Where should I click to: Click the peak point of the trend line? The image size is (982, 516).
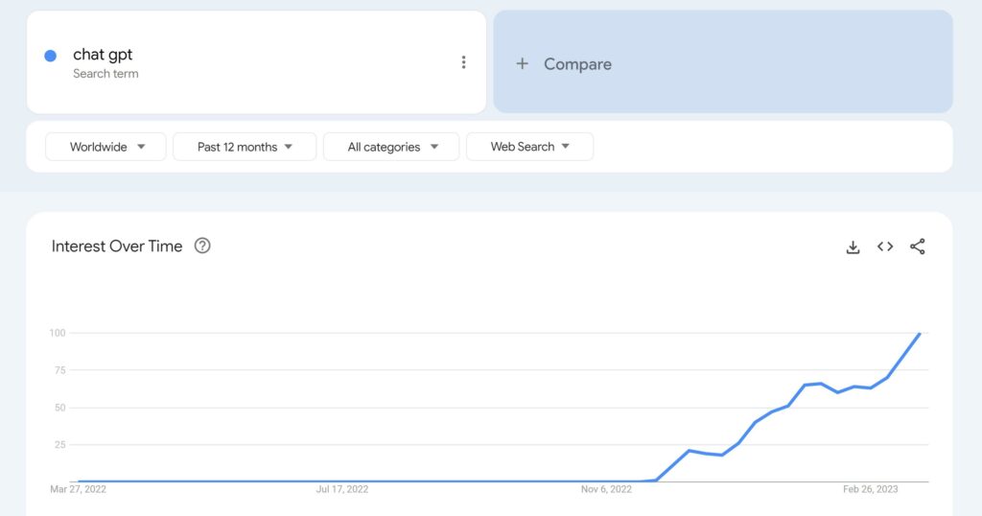[920, 334]
